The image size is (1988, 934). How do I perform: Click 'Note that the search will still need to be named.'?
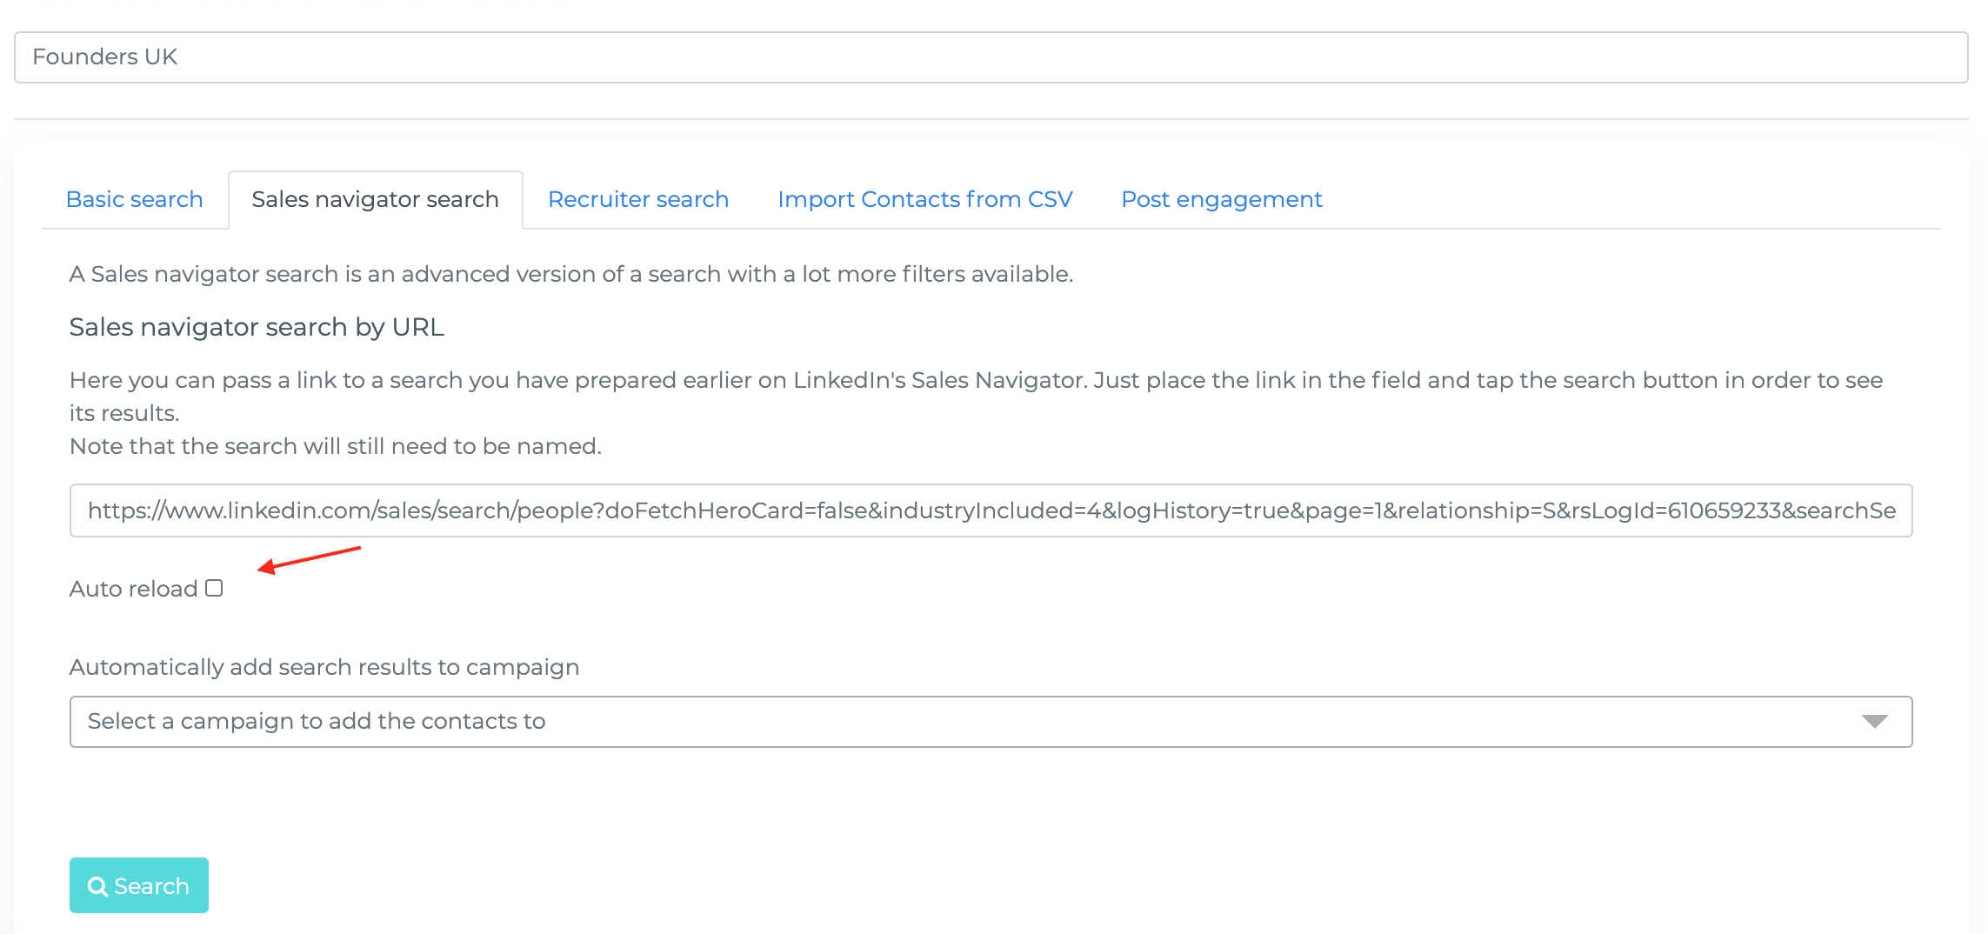336,446
